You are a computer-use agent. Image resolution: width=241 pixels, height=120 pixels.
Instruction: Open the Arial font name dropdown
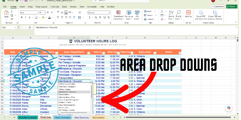38,13
